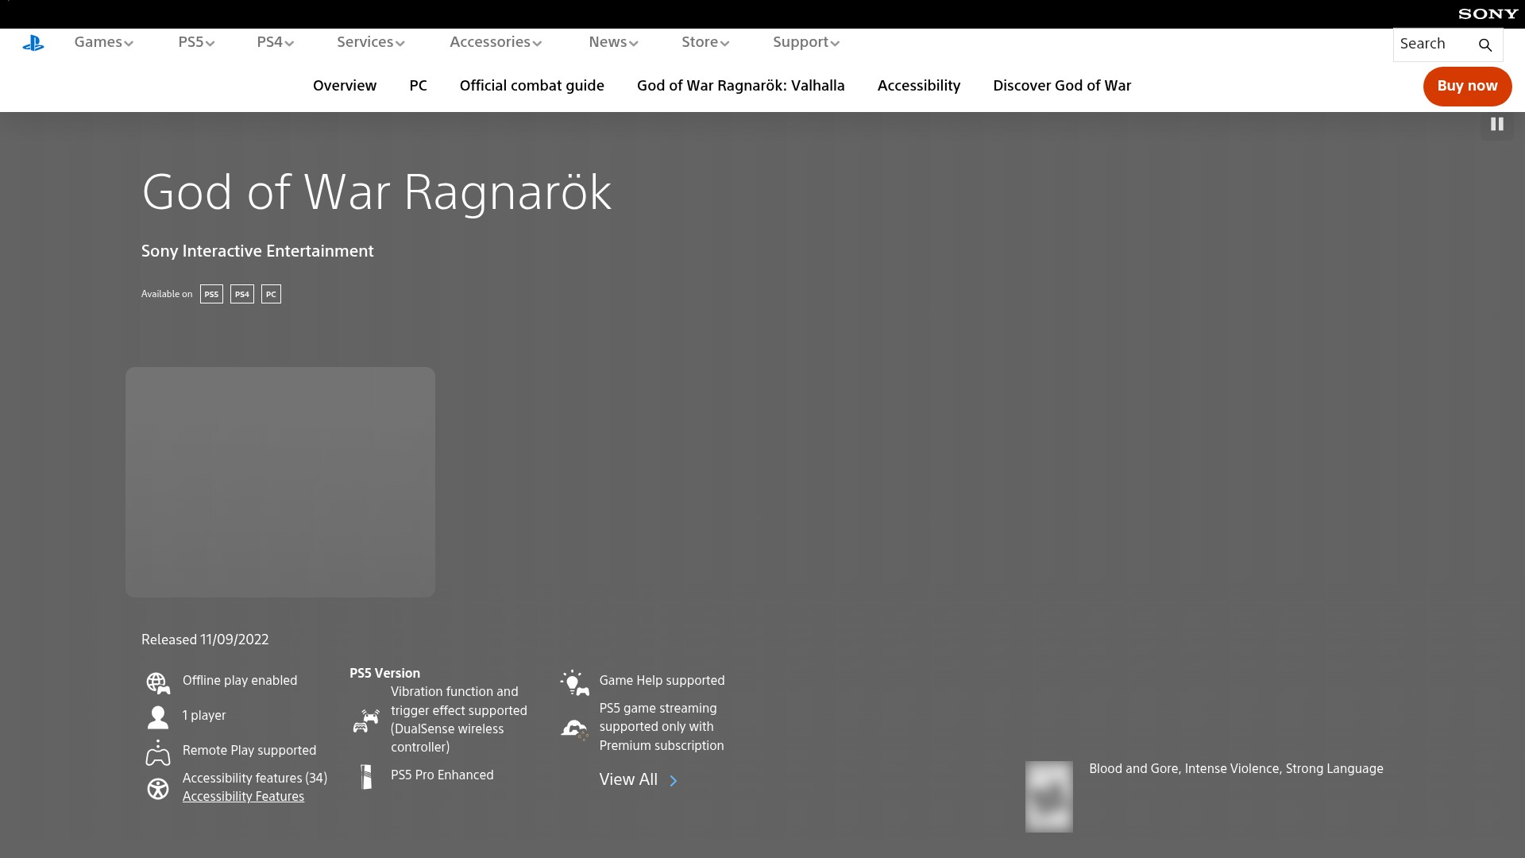The width and height of the screenshot is (1525, 858).
Task: Click the Blood and Gore rating descriptors
Action: 1236,769
